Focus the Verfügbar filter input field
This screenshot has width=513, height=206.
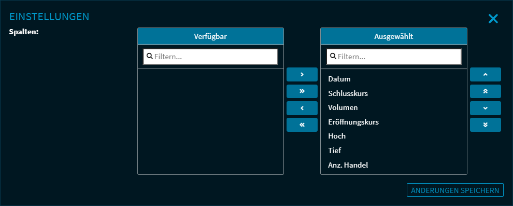pyautogui.click(x=210, y=57)
